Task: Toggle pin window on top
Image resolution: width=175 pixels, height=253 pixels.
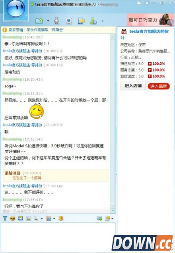Action: 147,3
